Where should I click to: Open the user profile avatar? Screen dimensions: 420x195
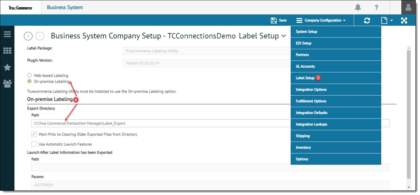(408, 7)
